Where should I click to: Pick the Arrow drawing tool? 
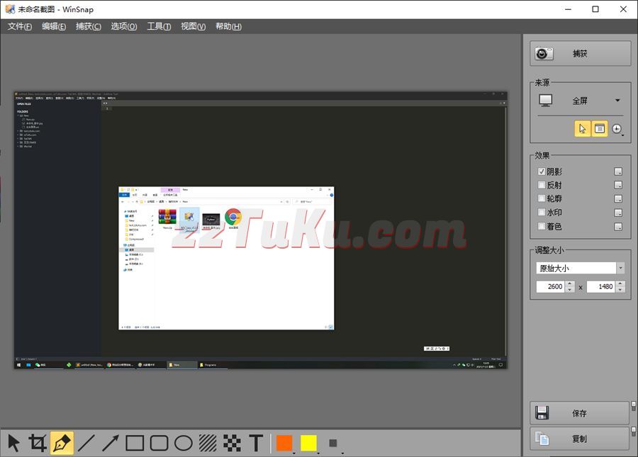coord(110,444)
